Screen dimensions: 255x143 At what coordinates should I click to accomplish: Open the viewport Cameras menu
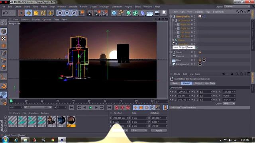point(25,19)
